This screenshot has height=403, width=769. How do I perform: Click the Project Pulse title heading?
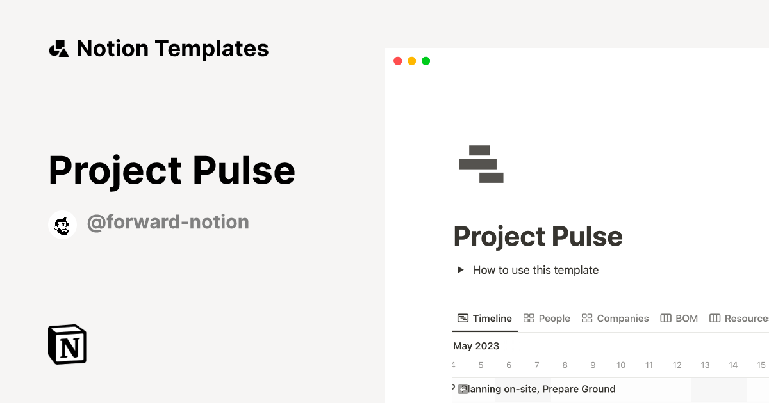[538, 236]
